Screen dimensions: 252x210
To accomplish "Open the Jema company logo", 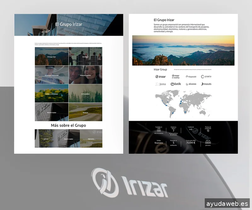I will tap(160, 84).
